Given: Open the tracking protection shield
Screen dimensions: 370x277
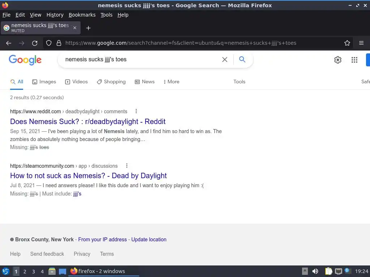Looking at the screenshot, I should point(49,43).
